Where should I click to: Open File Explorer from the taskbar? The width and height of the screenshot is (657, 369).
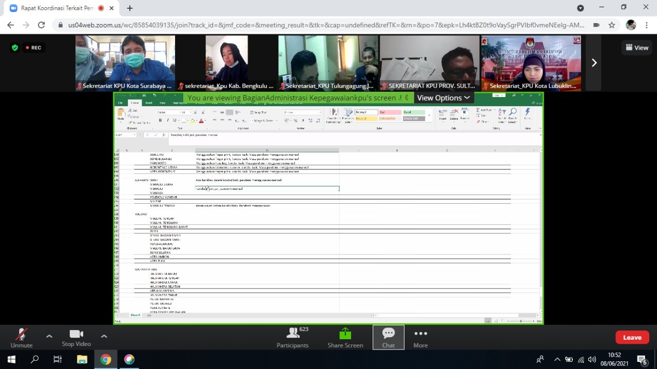pyautogui.click(x=82, y=359)
